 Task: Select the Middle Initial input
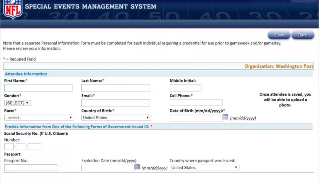tap(185, 88)
